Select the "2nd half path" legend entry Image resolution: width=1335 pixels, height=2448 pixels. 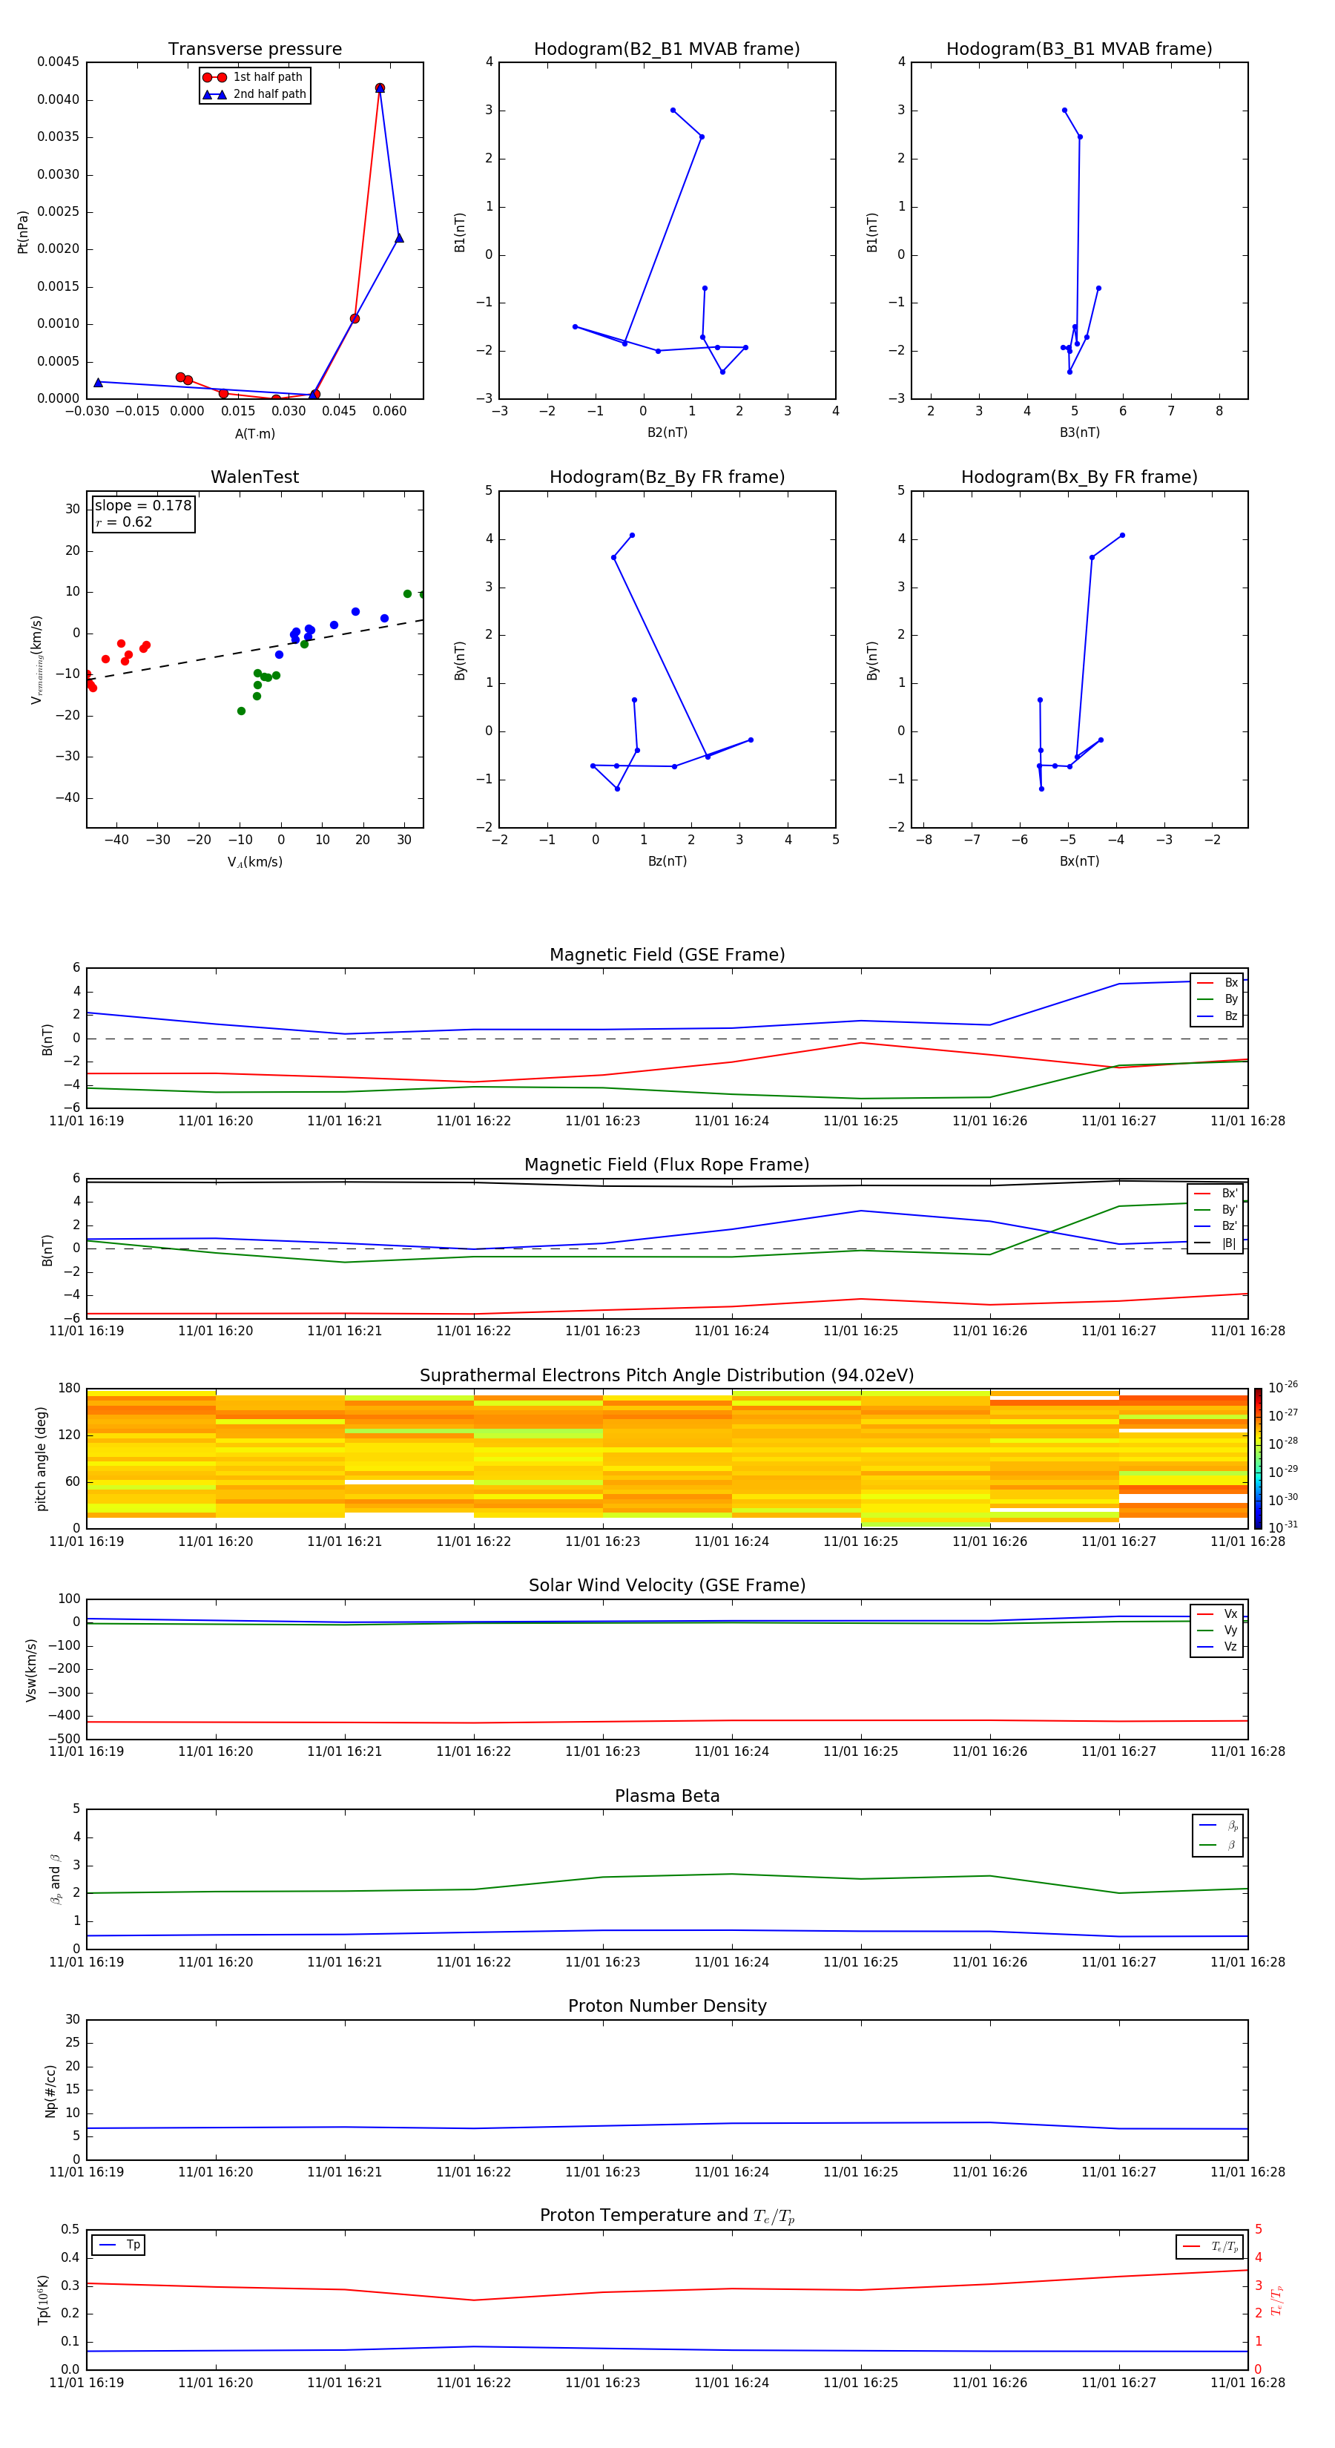(x=254, y=94)
